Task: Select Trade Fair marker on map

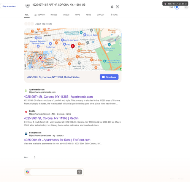Action: 51,44
